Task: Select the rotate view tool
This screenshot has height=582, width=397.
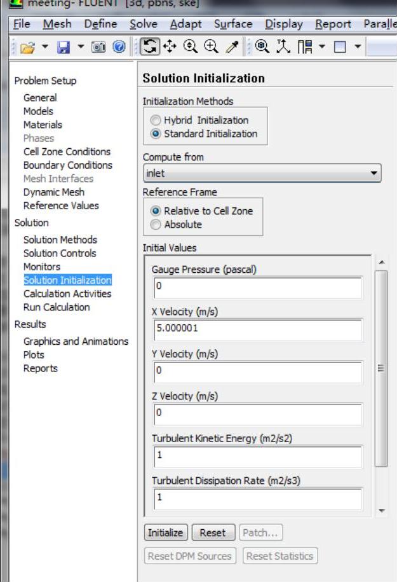Action: pos(147,48)
